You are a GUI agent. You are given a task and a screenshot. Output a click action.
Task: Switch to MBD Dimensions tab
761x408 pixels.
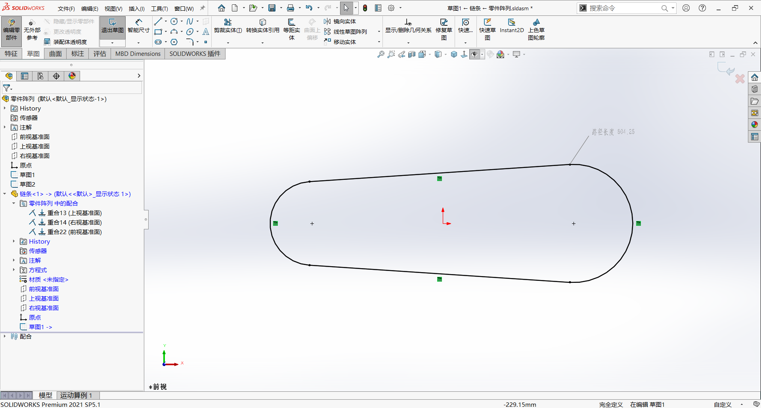point(138,54)
